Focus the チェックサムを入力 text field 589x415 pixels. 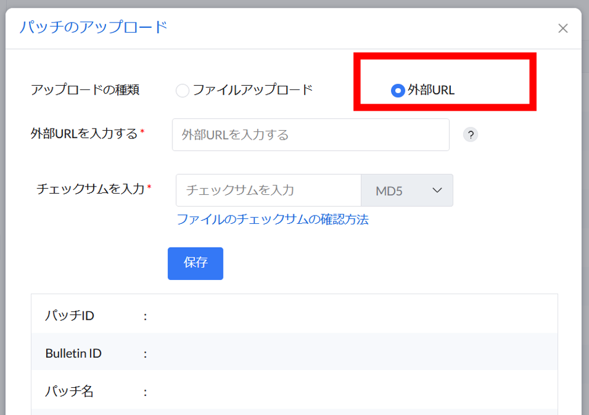tap(268, 190)
